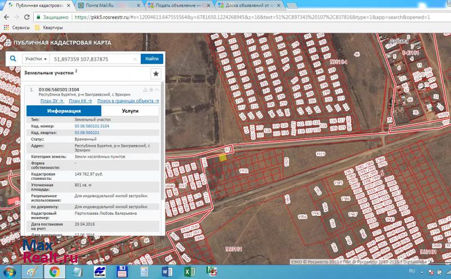This screenshot has width=451, height=279.
Task: Click the magnifier search icon in the panel
Action: [x=13, y=59]
